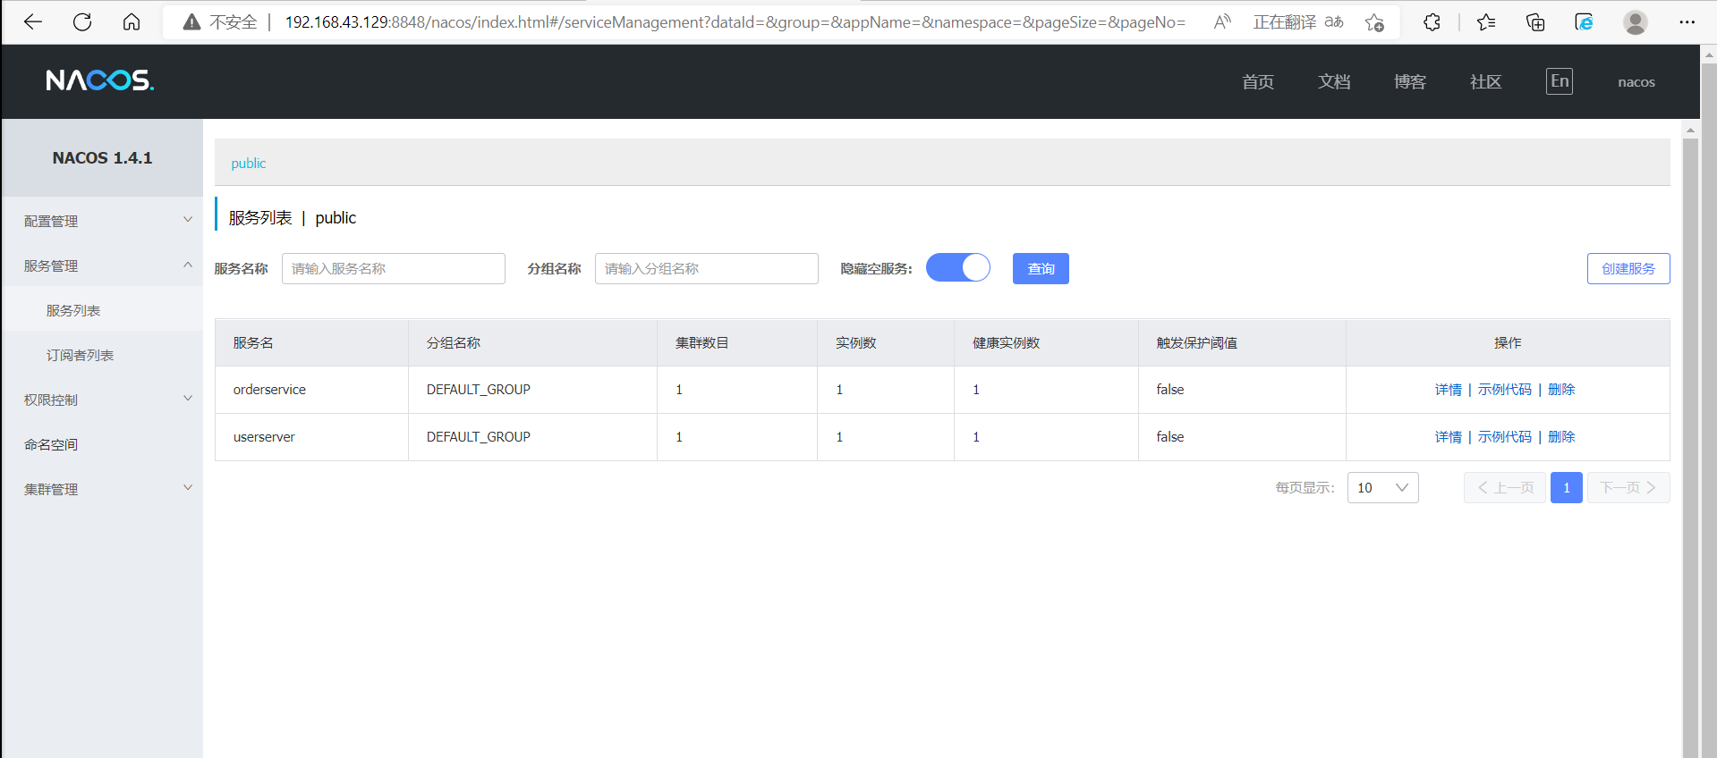This screenshot has width=1717, height=758.
Task: Open the page size dropdown showing 10
Action: (x=1382, y=487)
